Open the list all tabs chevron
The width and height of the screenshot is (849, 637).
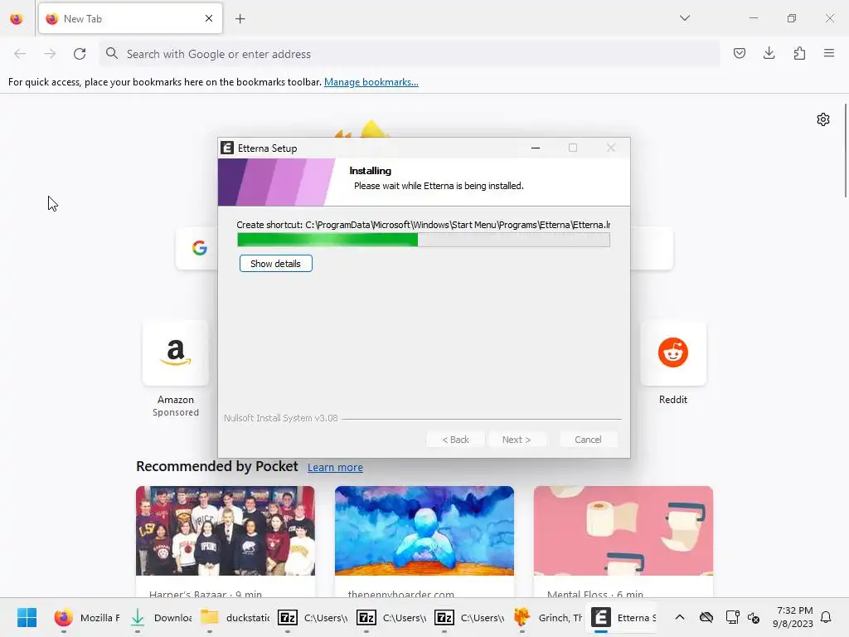[684, 18]
